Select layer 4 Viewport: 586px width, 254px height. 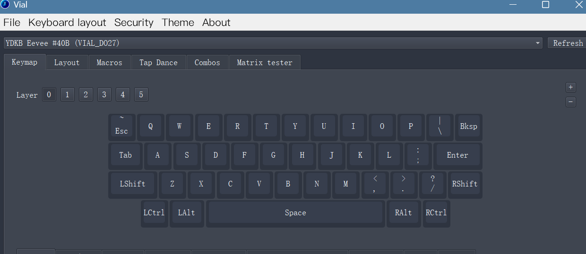tap(122, 95)
